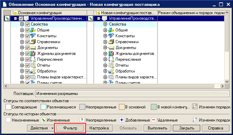Toggle the Журналы документов checkbox
The width and height of the screenshot is (233, 135).
point(27,54)
